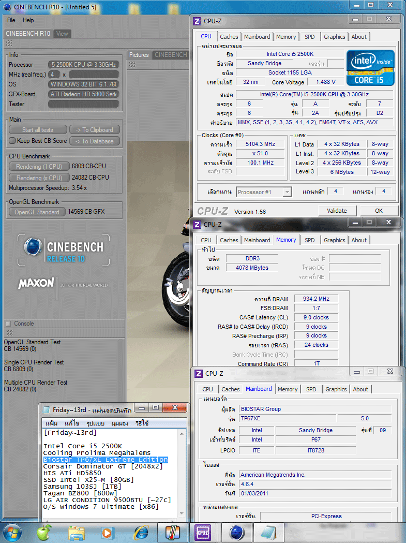
Task: Click the CPU-Z logo in the Memory window title
Action: click(197, 225)
